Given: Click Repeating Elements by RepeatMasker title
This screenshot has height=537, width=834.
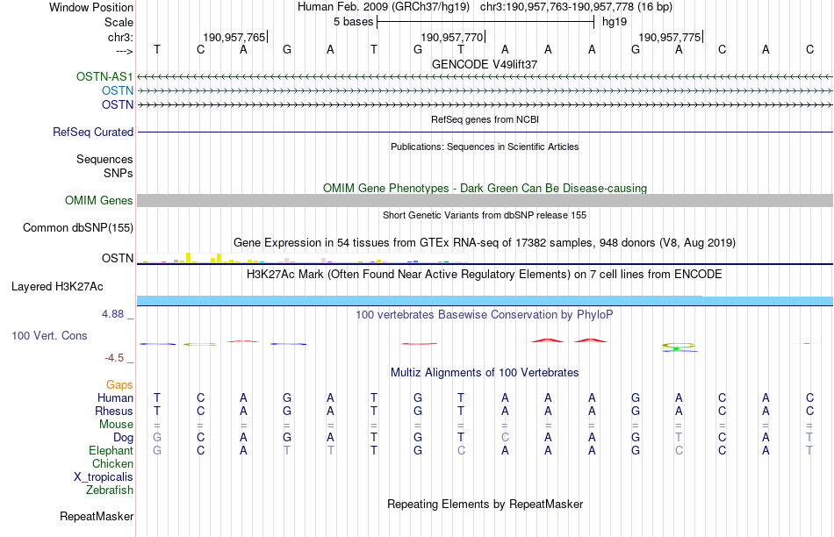Looking at the screenshot, I should tap(485, 504).
